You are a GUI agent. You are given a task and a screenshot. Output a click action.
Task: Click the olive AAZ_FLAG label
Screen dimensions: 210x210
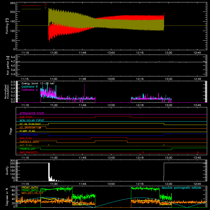pos(26,145)
